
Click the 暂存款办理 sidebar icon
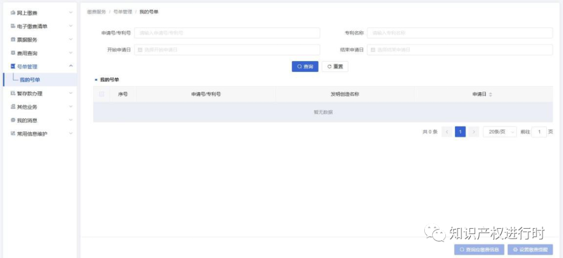coord(13,94)
